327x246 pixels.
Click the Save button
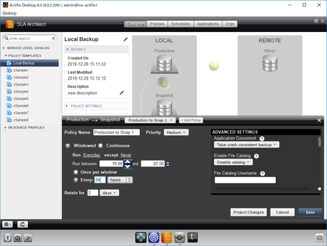tap(310, 212)
